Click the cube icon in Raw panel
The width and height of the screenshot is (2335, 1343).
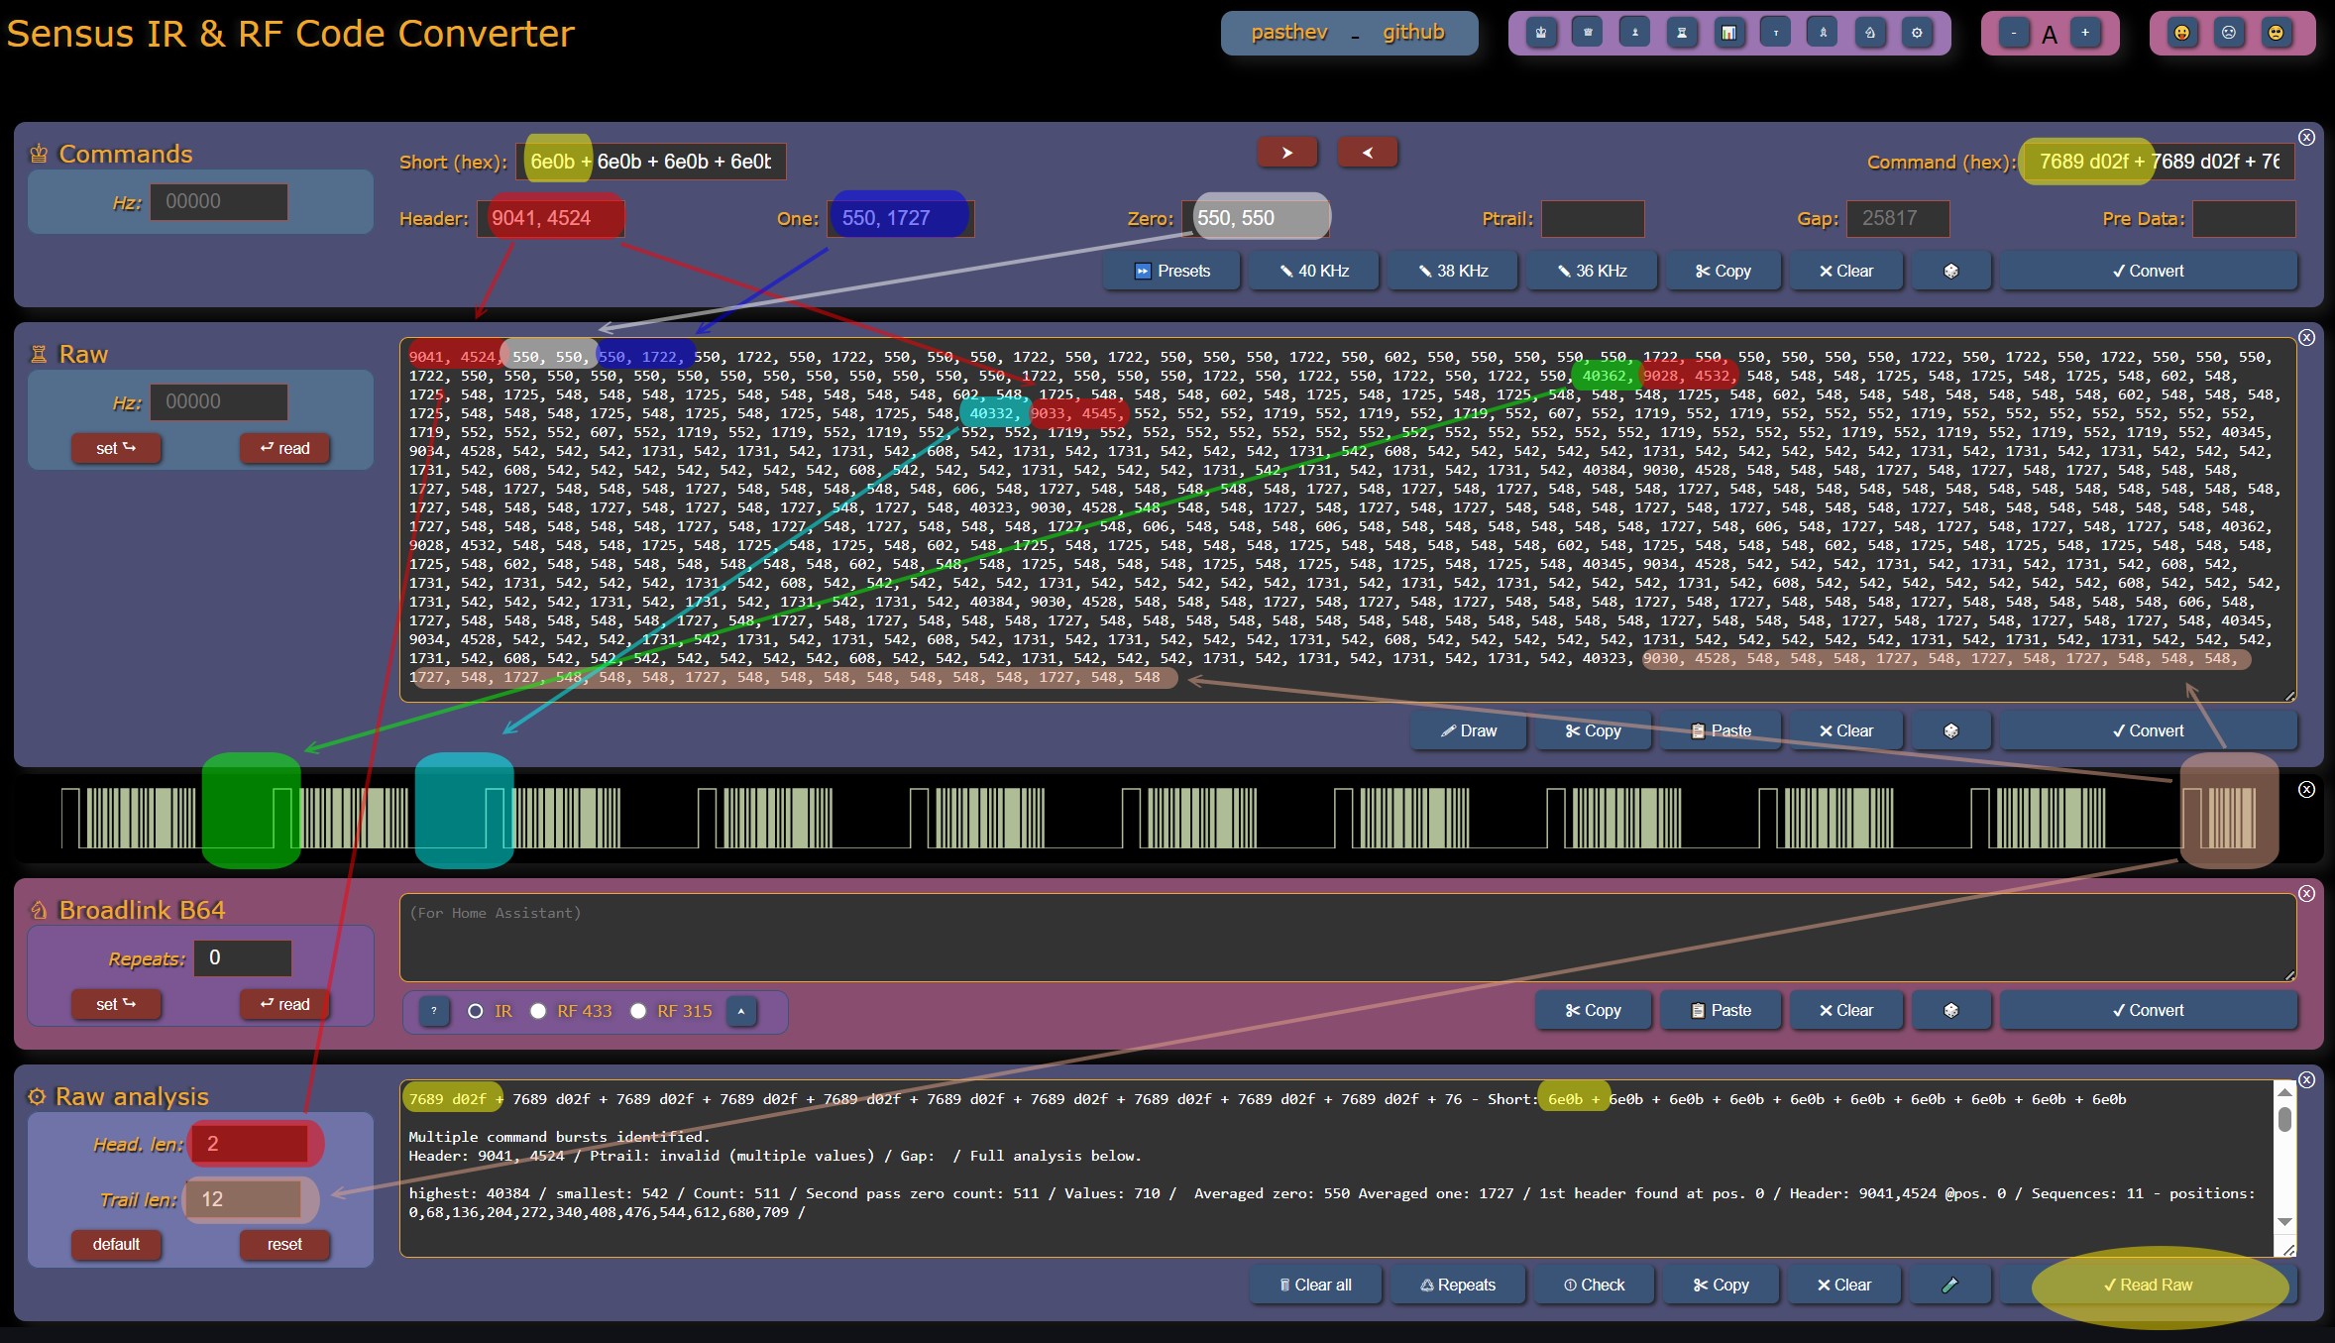1950,730
